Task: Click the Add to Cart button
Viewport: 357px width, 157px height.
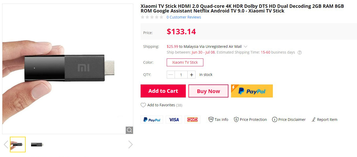Action: (x=163, y=91)
